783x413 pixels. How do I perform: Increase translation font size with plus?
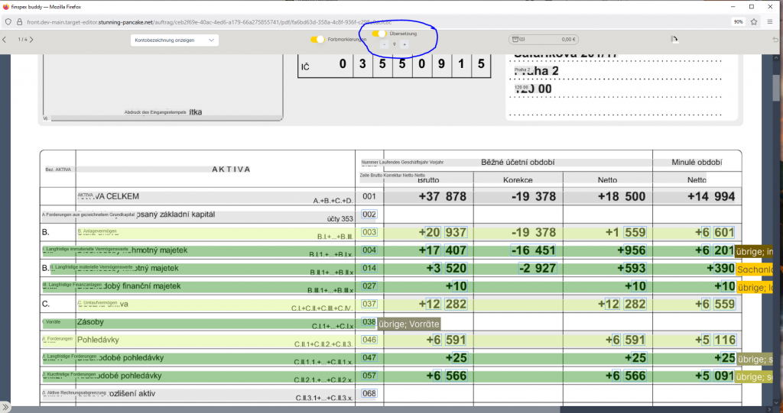(404, 45)
